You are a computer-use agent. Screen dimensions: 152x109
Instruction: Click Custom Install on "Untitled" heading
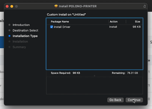coord(66,14)
